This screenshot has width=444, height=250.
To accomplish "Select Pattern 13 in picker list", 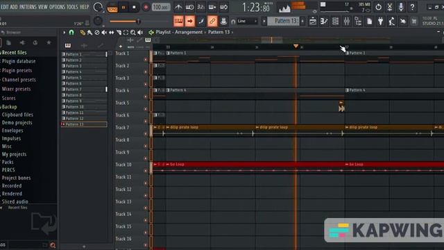I will click(x=84, y=124).
